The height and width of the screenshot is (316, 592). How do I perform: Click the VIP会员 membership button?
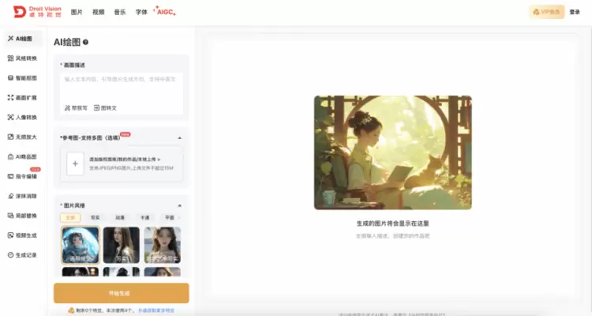point(546,12)
